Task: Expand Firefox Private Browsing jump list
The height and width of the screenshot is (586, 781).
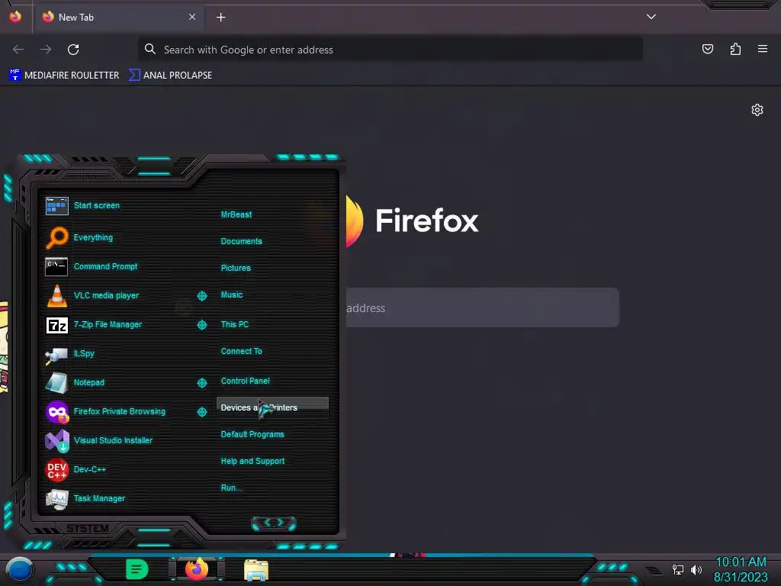Action: (201, 412)
